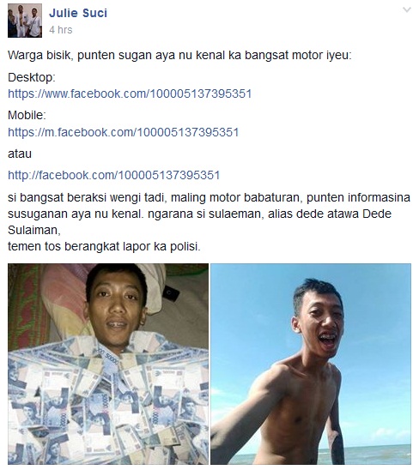Screen dimensions: 419x470
Task: Click the 4 hrs post timestamp
Action: click(61, 30)
